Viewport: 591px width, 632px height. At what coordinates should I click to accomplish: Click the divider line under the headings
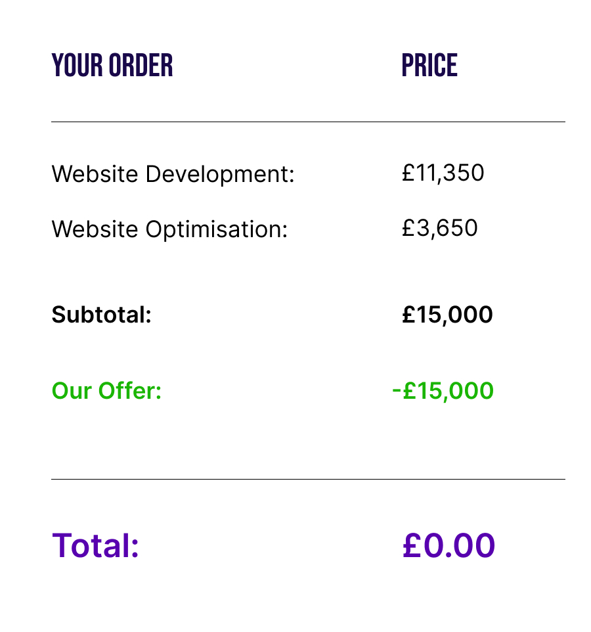(308, 122)
